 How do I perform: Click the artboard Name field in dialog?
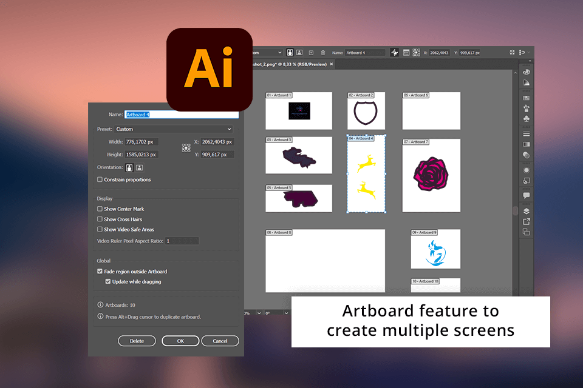[x=182, y=115]
